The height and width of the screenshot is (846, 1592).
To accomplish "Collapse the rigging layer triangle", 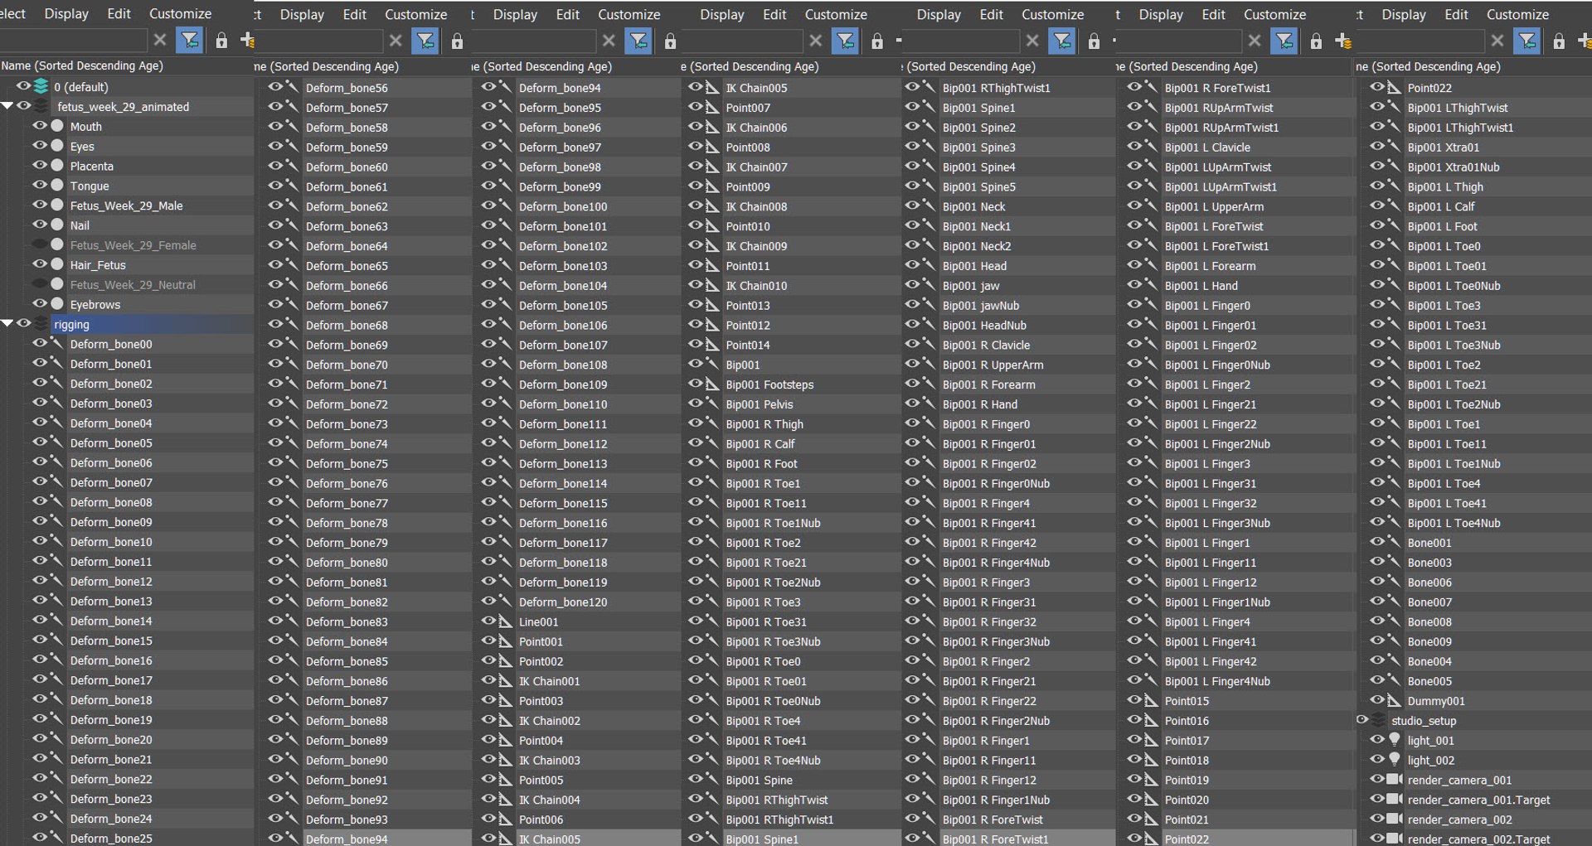I will (7, 323).
